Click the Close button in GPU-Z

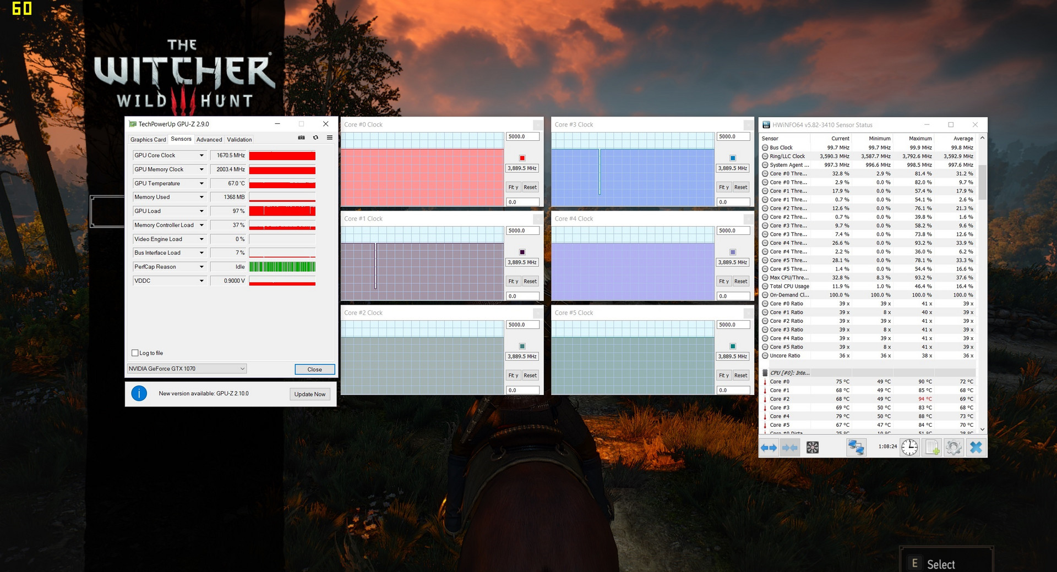click(315, 369)
